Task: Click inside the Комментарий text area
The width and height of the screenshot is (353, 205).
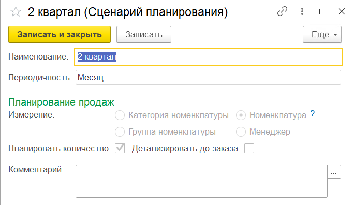Action: click(201, 181)
